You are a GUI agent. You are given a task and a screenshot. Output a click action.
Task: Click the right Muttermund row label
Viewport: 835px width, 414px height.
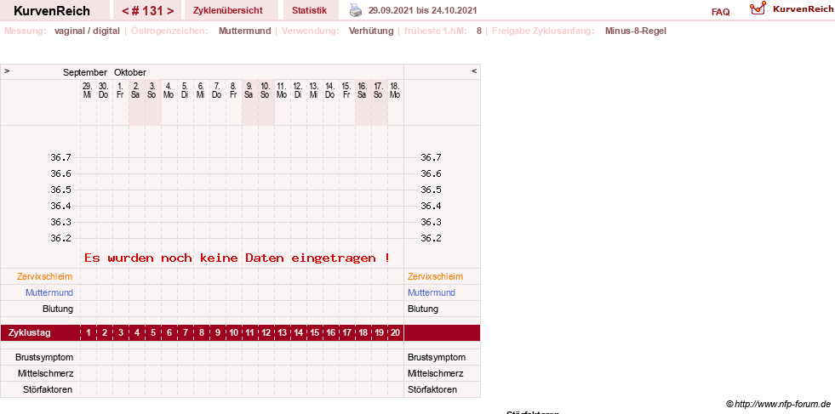(432, 292)
